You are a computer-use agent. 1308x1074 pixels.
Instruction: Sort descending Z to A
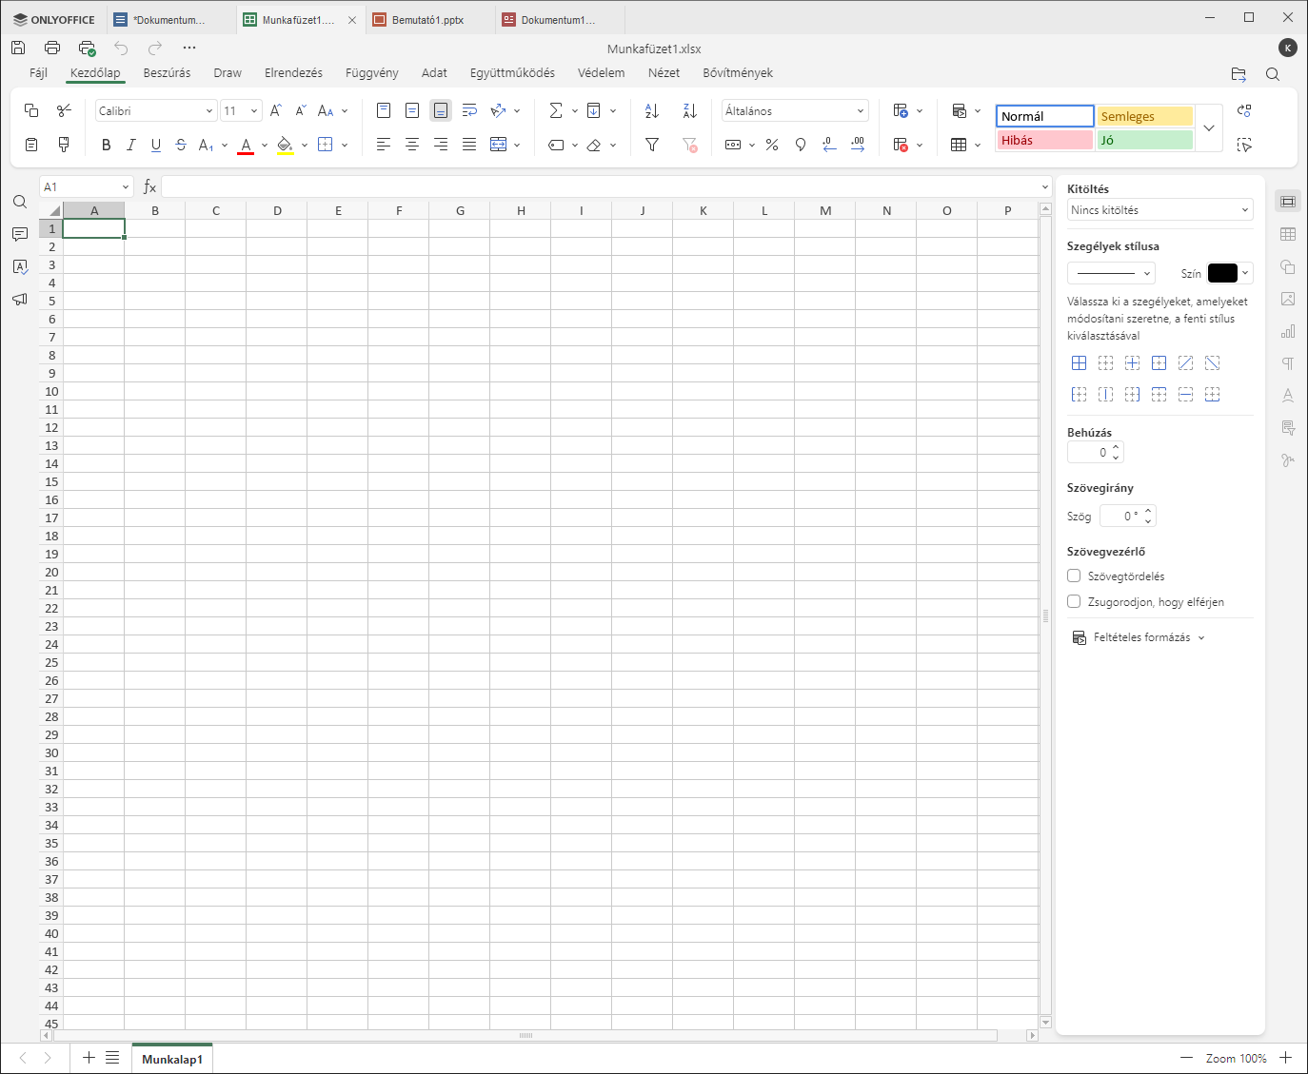690,110
